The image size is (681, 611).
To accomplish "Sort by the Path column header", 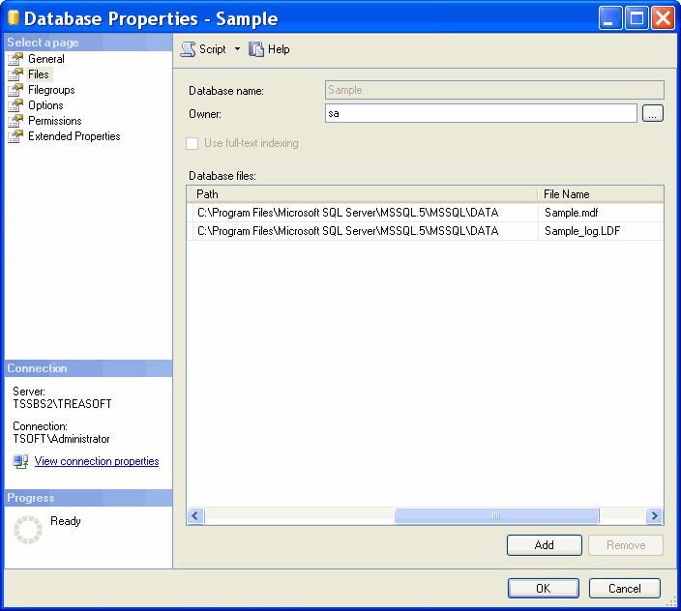I will click(x=362, y=194).
